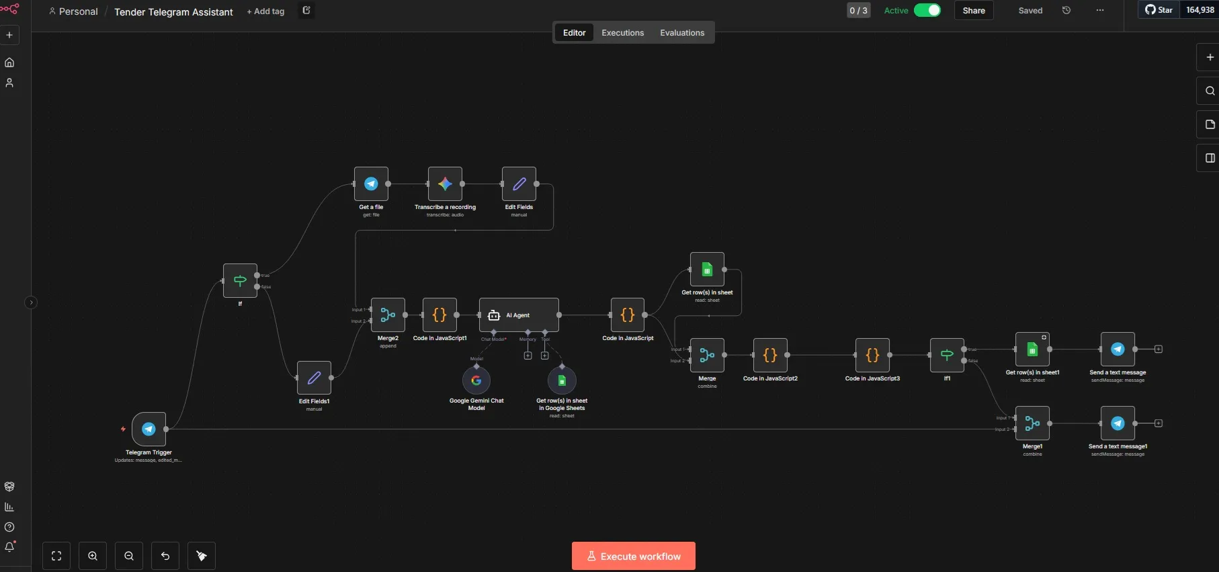Click the zoom out magnifier button
The image size is (1219, 572).
tap(129, 556)
